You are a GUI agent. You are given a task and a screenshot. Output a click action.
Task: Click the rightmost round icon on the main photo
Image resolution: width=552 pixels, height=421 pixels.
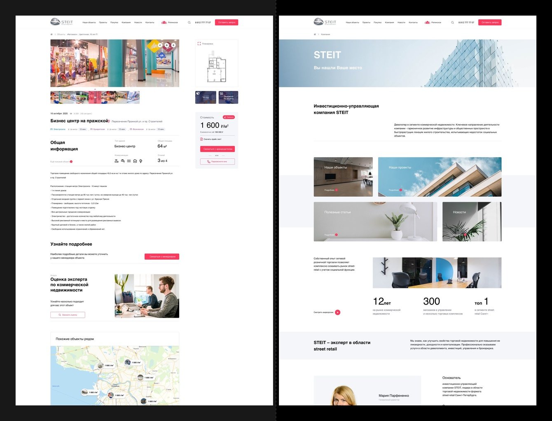(x=173, y=45)
